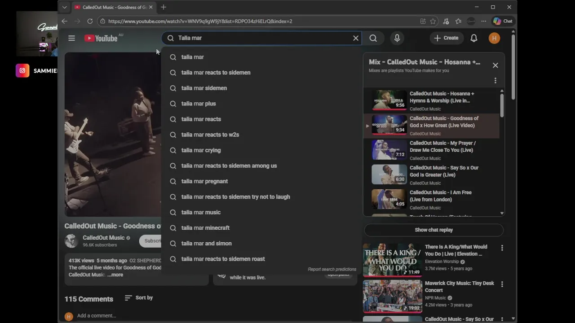
Task: Open 'Maverick City Music: Tiny Desk' thumbnail
Action: point(393,296)
